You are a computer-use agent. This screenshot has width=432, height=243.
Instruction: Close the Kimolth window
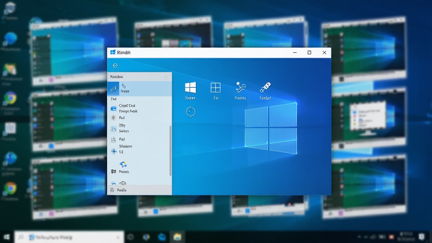pyautogui.click(x=324, y=52)
